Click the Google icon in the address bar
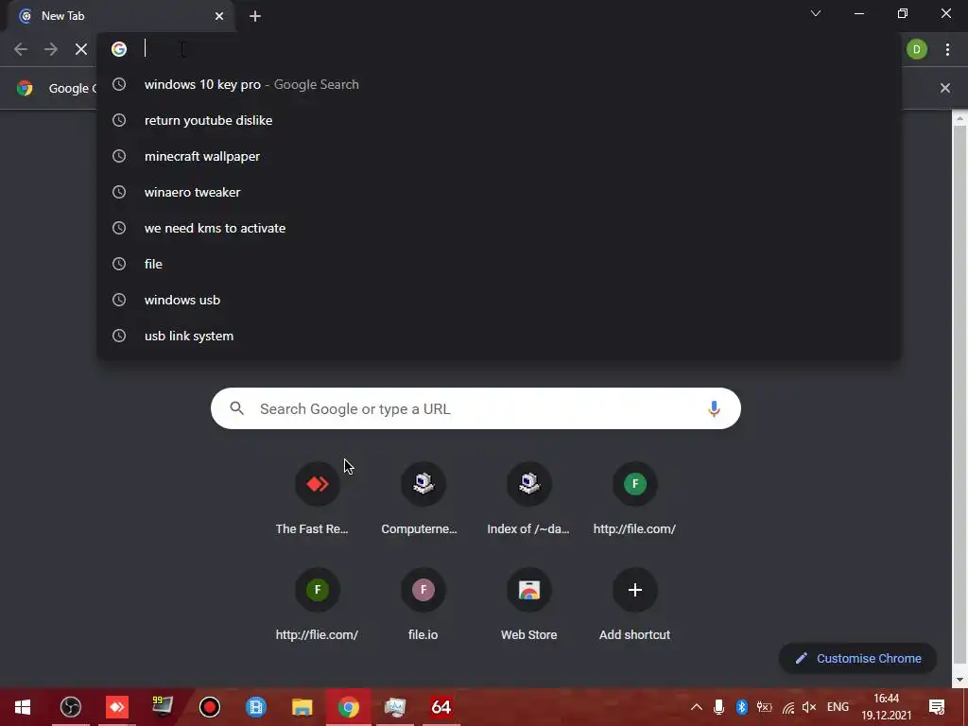 (x=119, y=49)
